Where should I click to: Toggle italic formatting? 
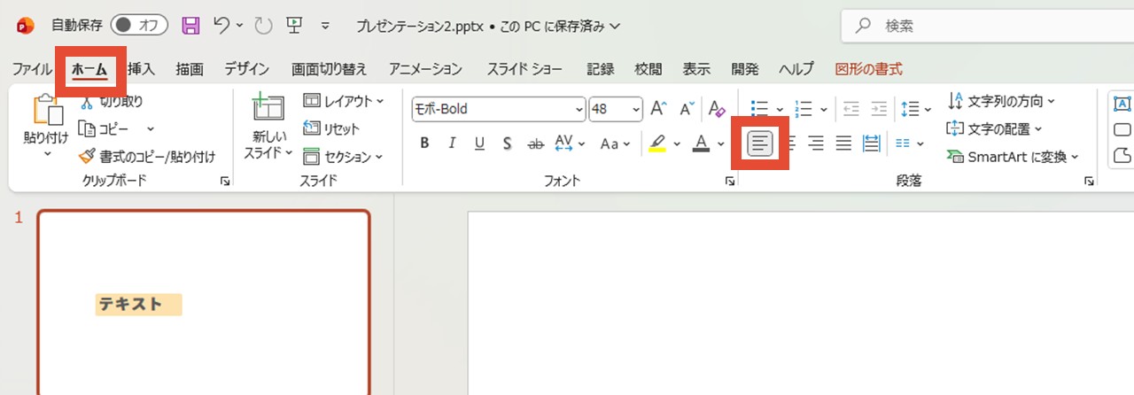click(x=452, y=143)
